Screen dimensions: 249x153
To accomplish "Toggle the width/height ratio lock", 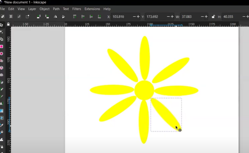I will click(213, 16).
